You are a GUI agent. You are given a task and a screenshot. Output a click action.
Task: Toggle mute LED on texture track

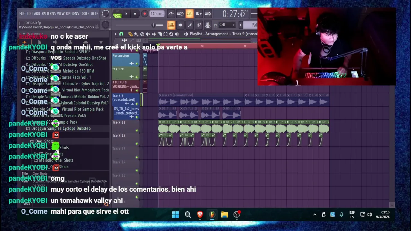(137, 77)
